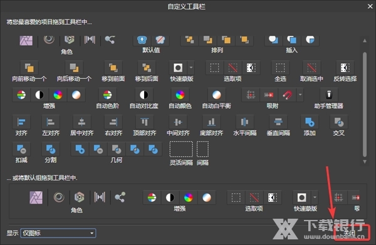Select the 向前移动一个 icon
Screen dimensions: 376x245
29,68
